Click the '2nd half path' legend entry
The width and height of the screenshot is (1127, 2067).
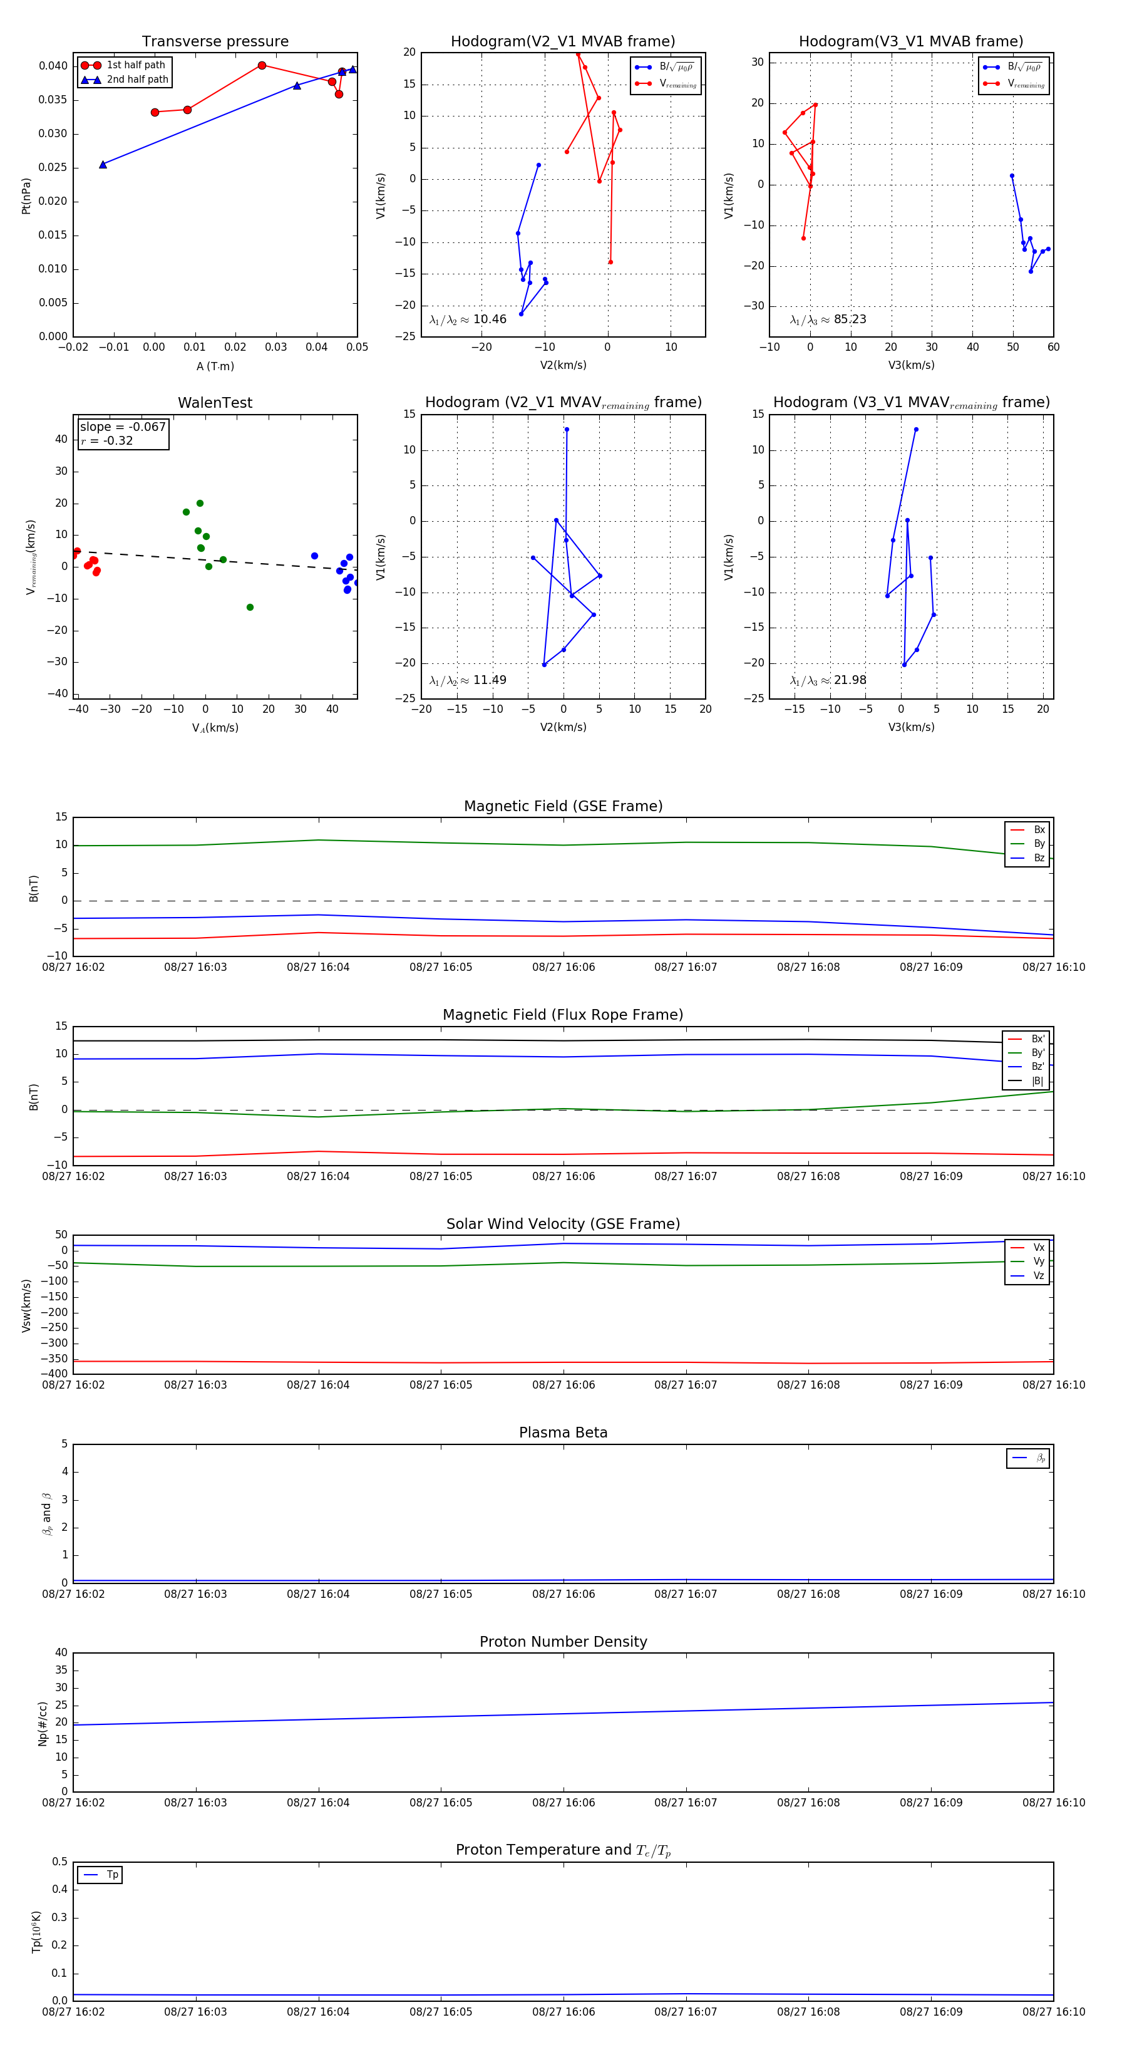point(125,80)
